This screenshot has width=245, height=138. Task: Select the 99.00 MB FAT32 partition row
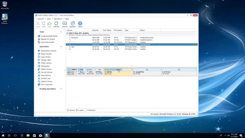pyautogui.click(x=132, y=40)
